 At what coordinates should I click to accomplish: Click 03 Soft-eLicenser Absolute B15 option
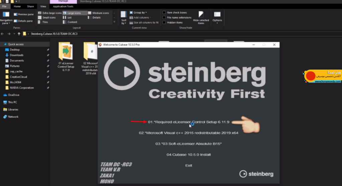(x=189, y=144)
